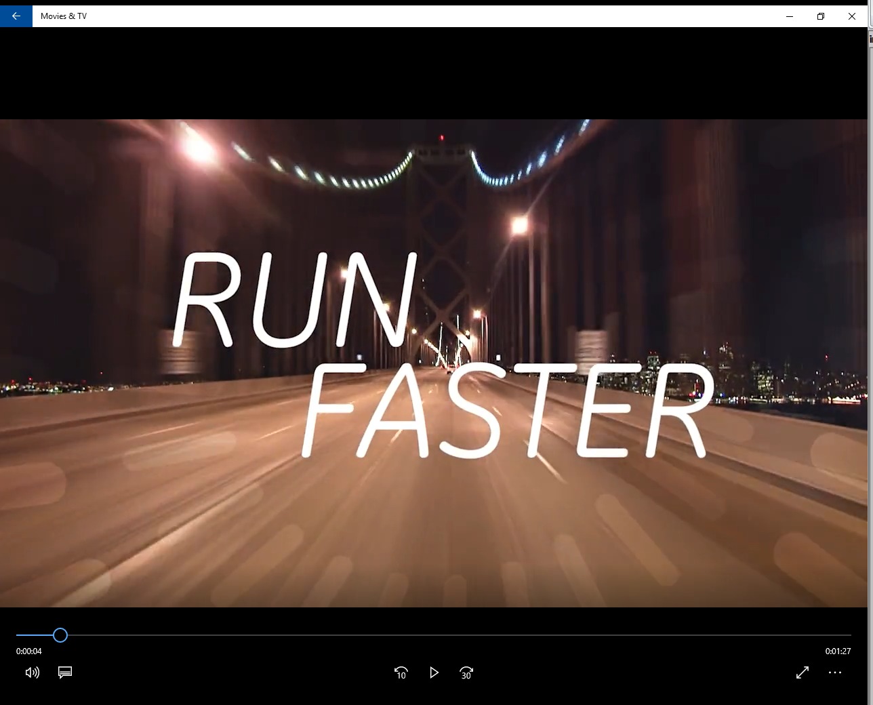Click the blue played portion of the seek bar
This screenshot has width=873, height=705.
[x=34, y=635]
